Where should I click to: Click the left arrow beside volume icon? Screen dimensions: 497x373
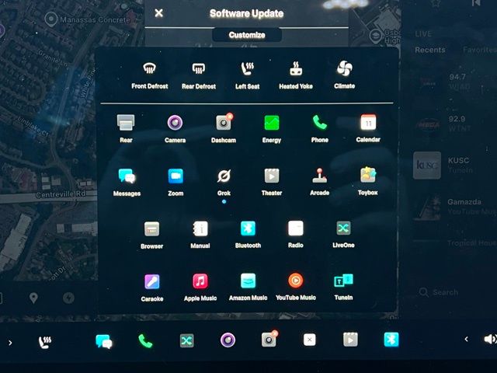[466, 340]
